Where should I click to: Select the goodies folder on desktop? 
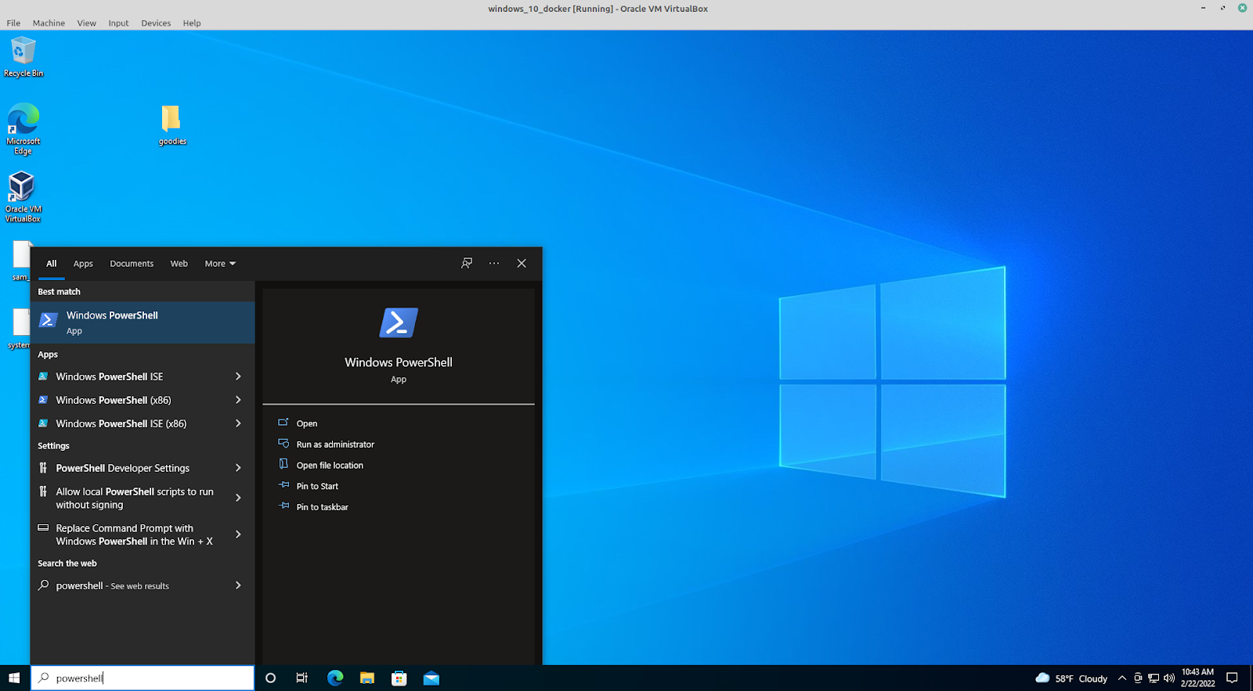pos(172,125)
